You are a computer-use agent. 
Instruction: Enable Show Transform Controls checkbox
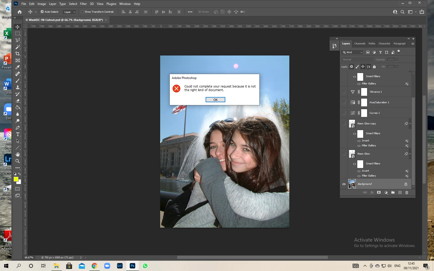click(82, 12)
